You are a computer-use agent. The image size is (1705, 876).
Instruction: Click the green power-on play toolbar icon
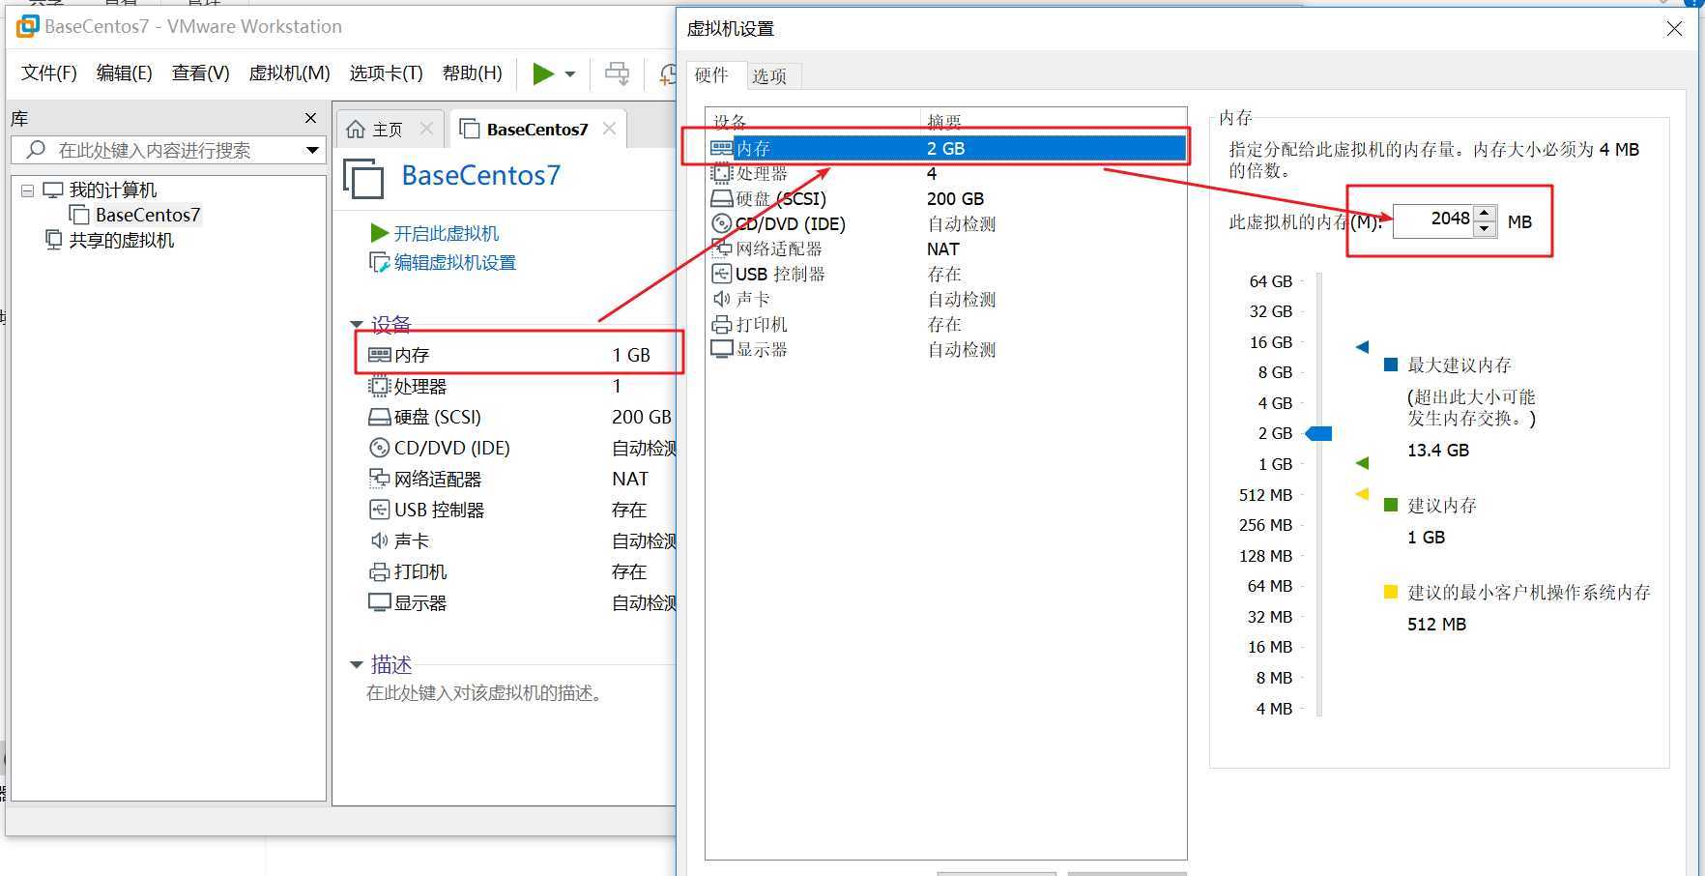(x=543, y=73)
